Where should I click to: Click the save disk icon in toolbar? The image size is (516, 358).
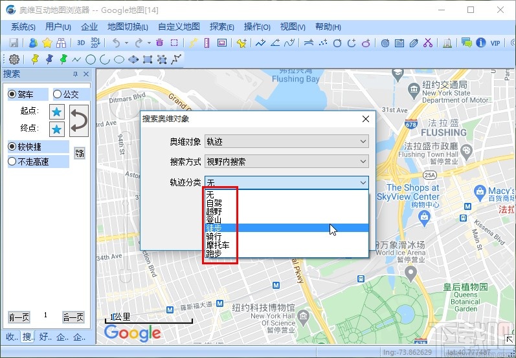(14, 43)
